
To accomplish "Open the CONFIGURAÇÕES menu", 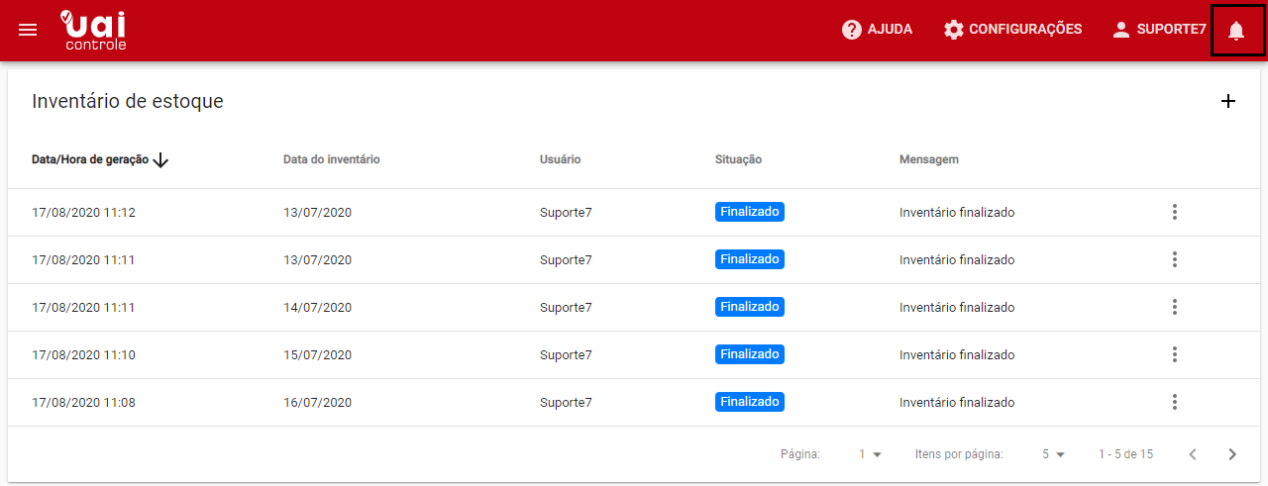I will pyautogui.click(x=1012, y=30).
